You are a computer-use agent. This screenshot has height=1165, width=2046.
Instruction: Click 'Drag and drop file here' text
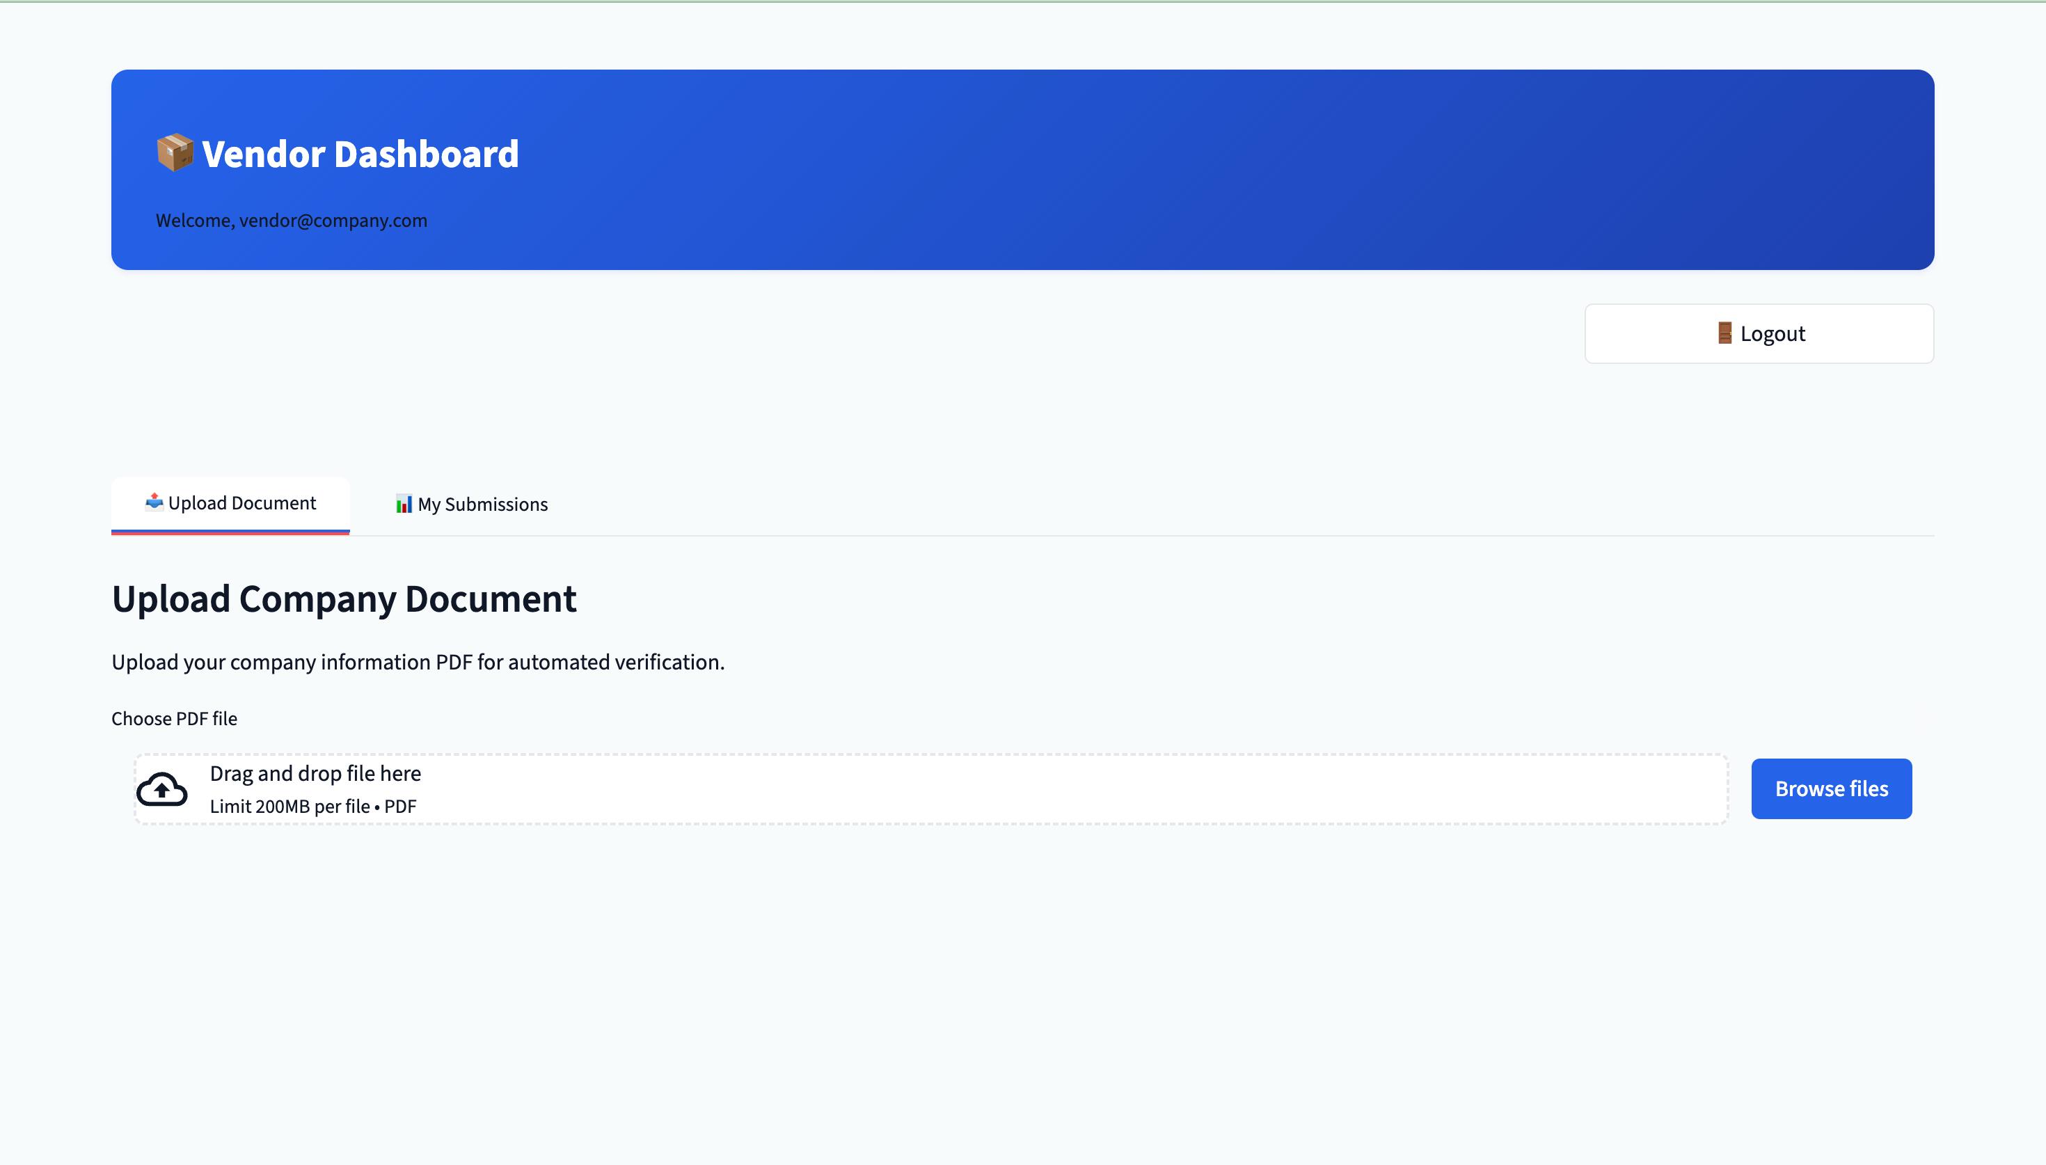tap(315, 774)
